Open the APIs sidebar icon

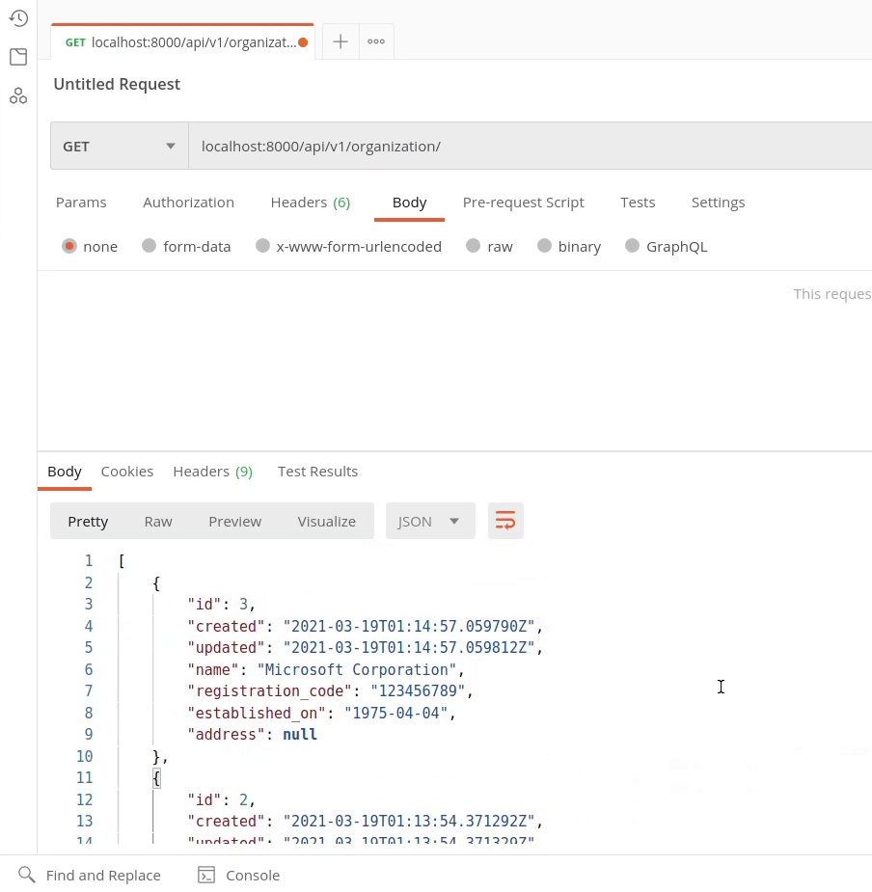pyautogui.click(x=18, y=95)
